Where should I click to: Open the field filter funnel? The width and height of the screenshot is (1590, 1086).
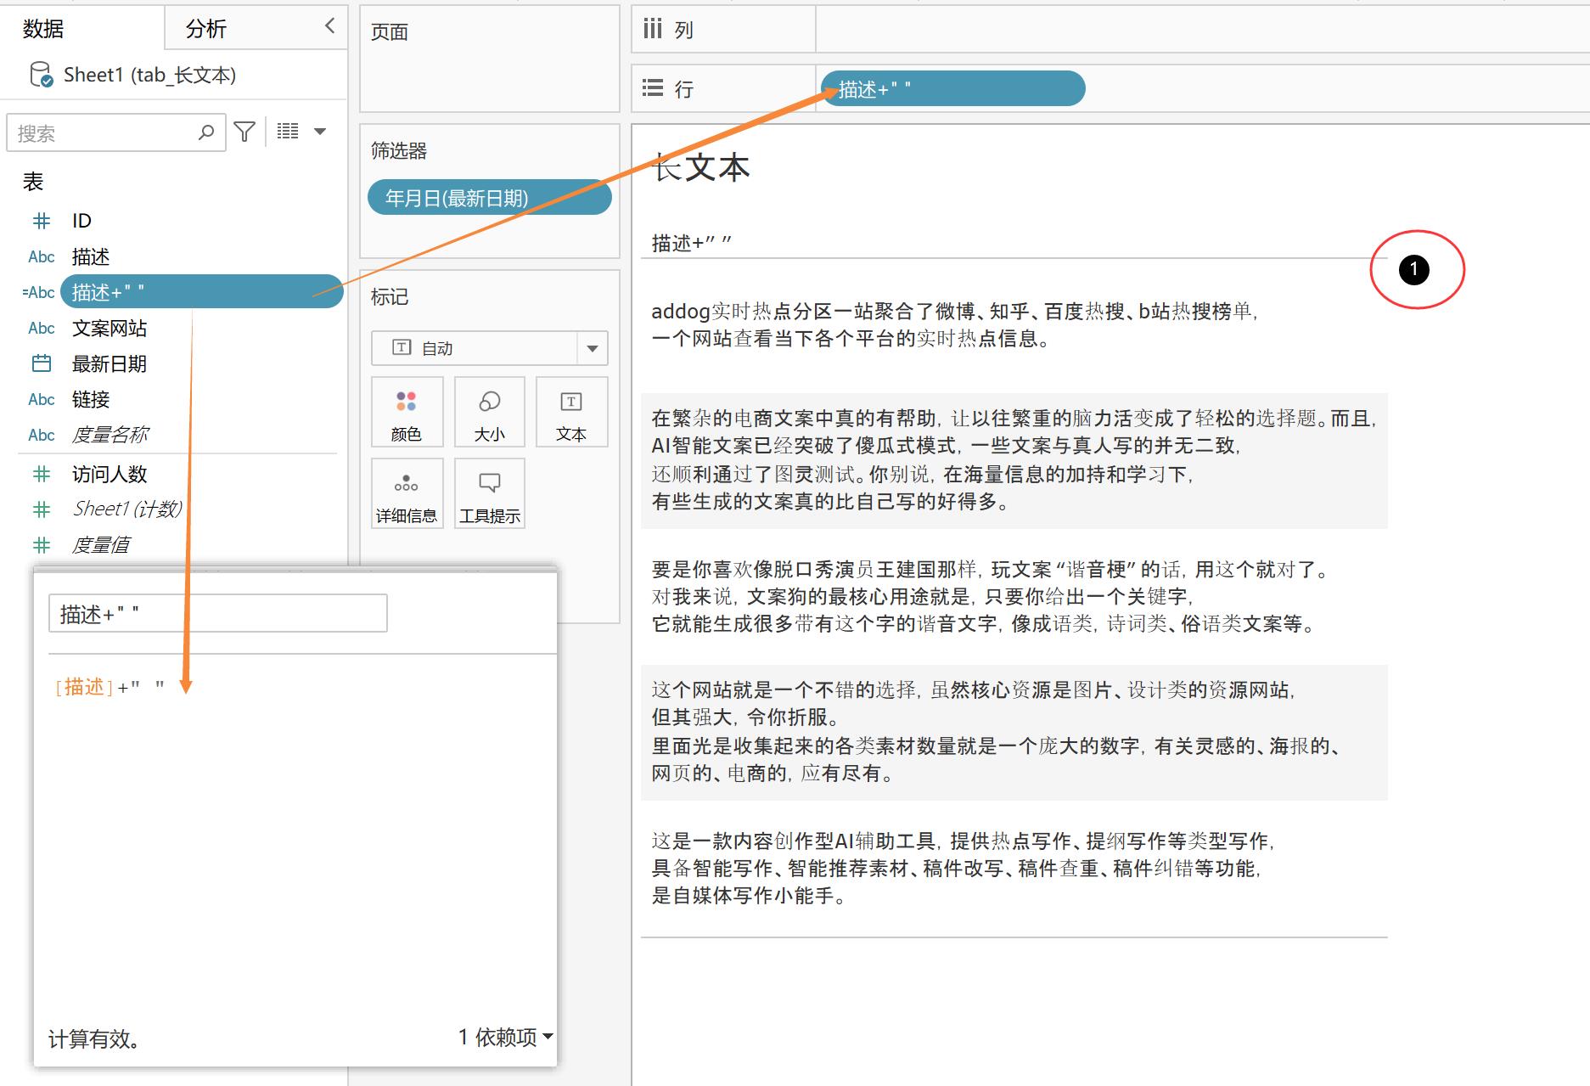244,132
